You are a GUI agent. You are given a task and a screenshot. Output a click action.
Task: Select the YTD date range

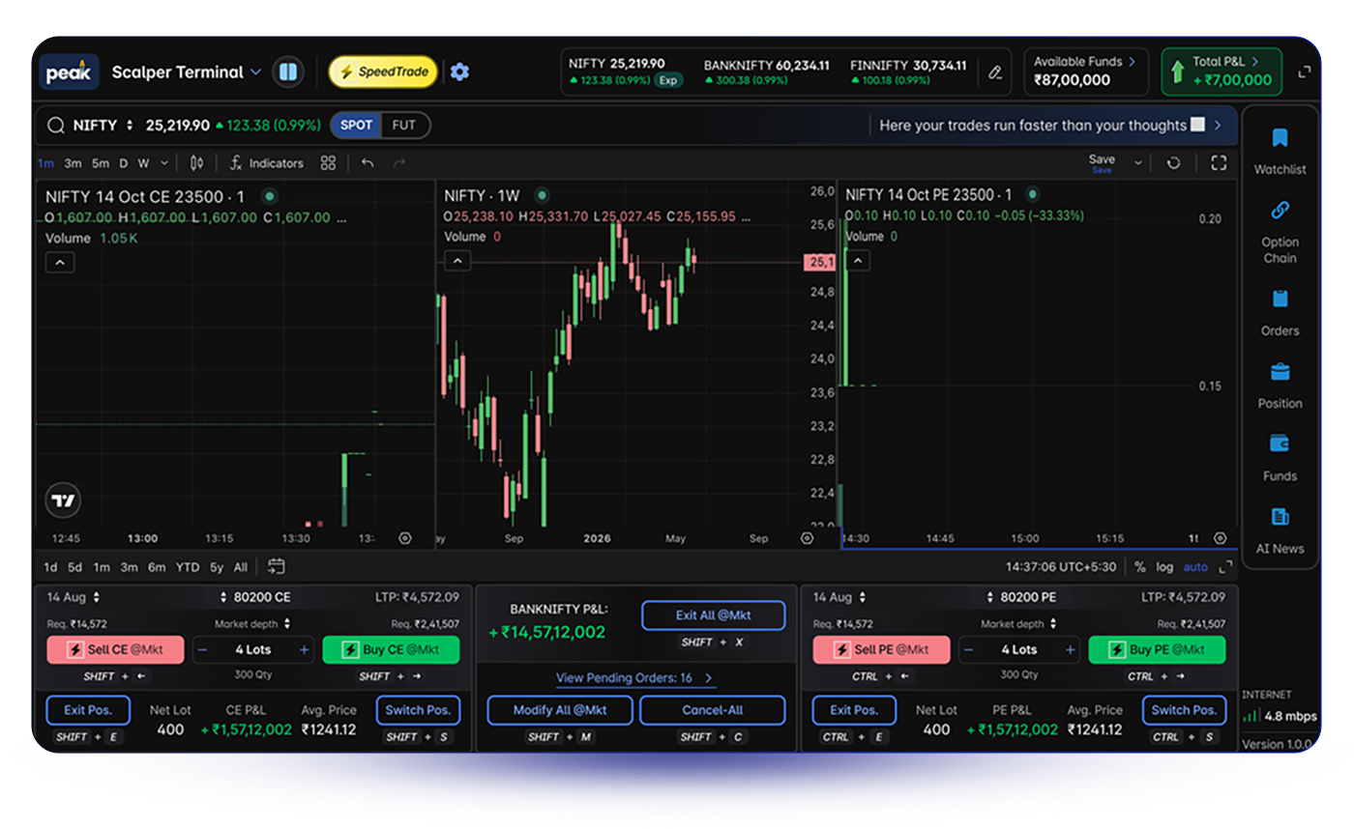tap(188, 567)
